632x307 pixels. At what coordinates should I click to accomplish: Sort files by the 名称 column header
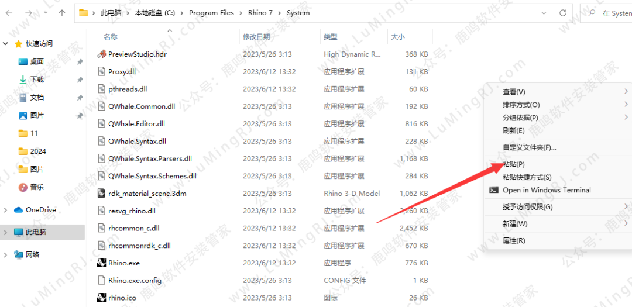click(111, 37)
